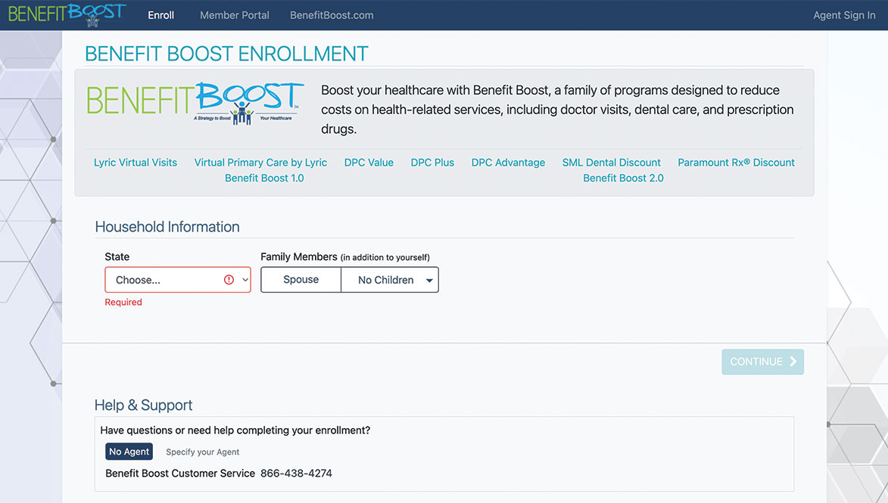Screen dimensions: 888x503
Task: Open the Lyric Virtual Visits link
Action: click(x=135, y=162)
